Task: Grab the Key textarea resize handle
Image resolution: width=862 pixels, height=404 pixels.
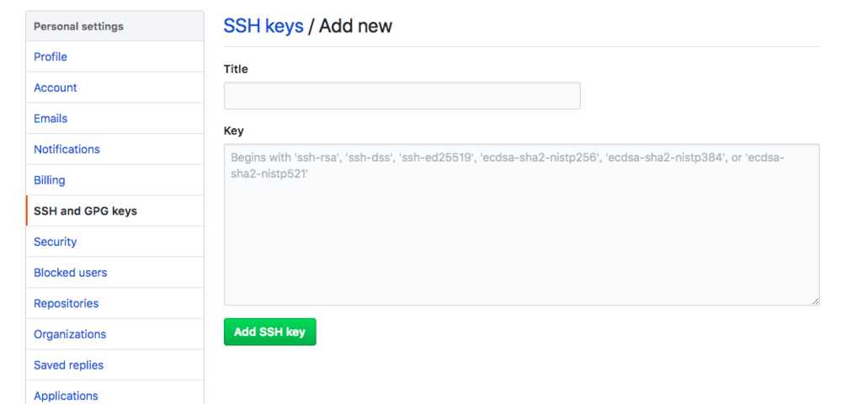Action: 815,300
